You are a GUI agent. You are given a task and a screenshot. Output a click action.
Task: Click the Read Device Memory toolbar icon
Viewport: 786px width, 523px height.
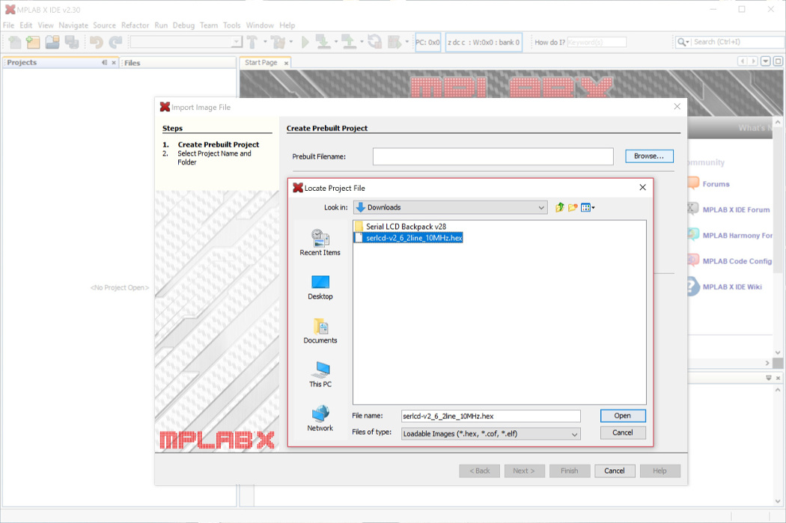pyautogui.click(x=349, y=42)
